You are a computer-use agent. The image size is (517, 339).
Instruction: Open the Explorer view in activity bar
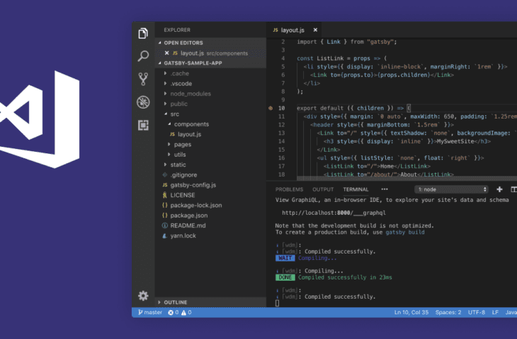143,33
